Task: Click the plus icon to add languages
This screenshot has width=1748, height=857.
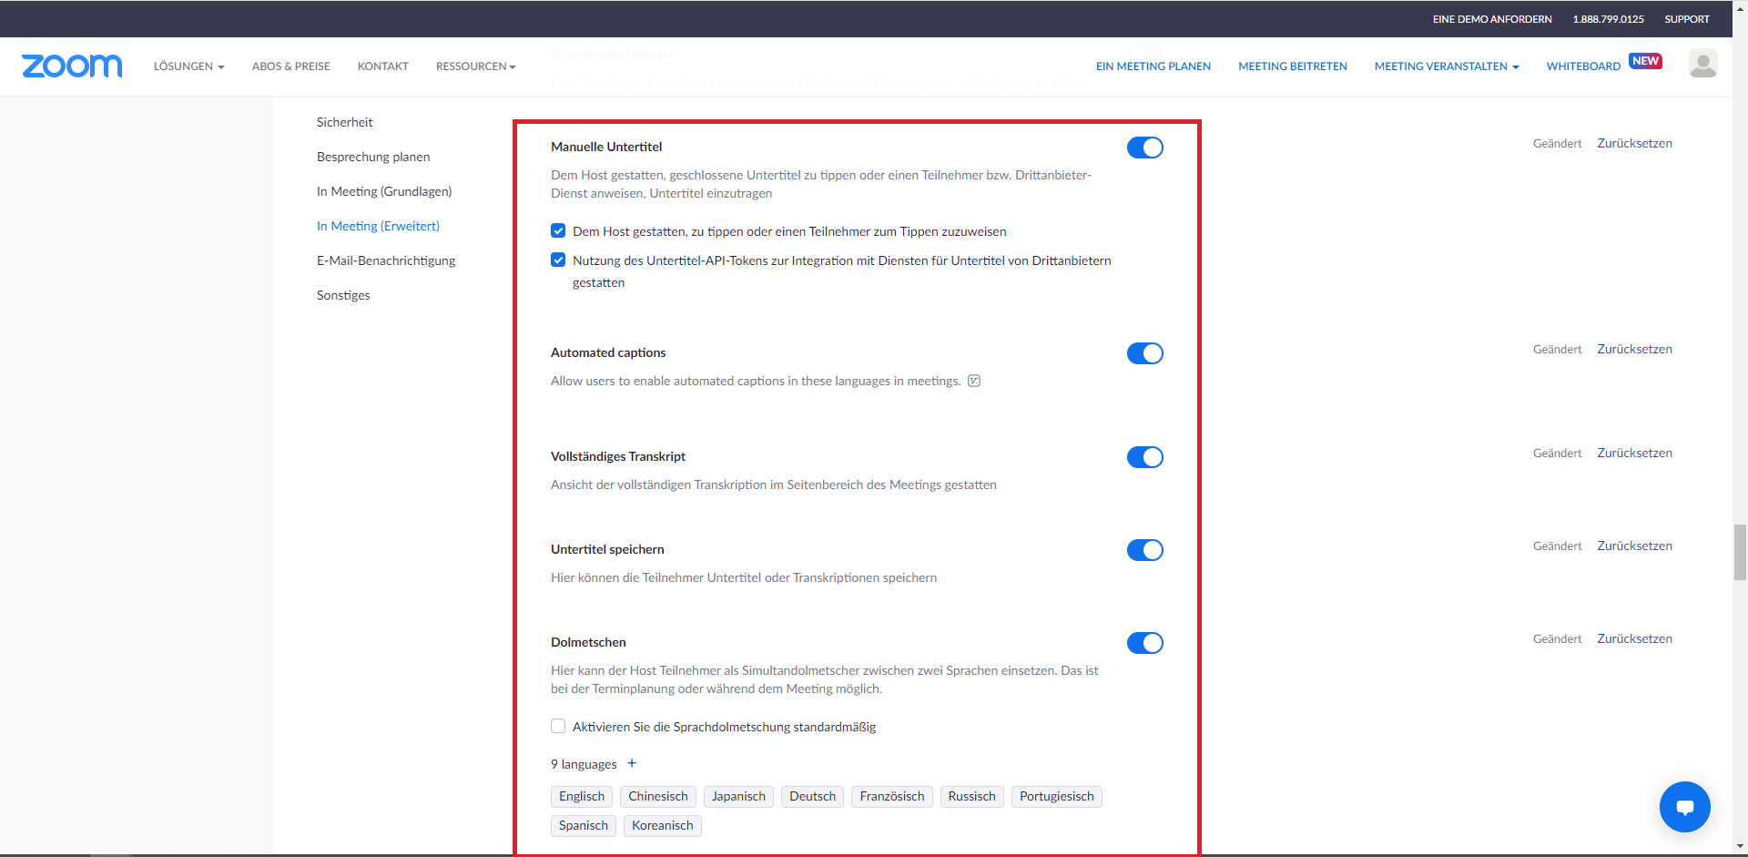Action: coord(632,763)
